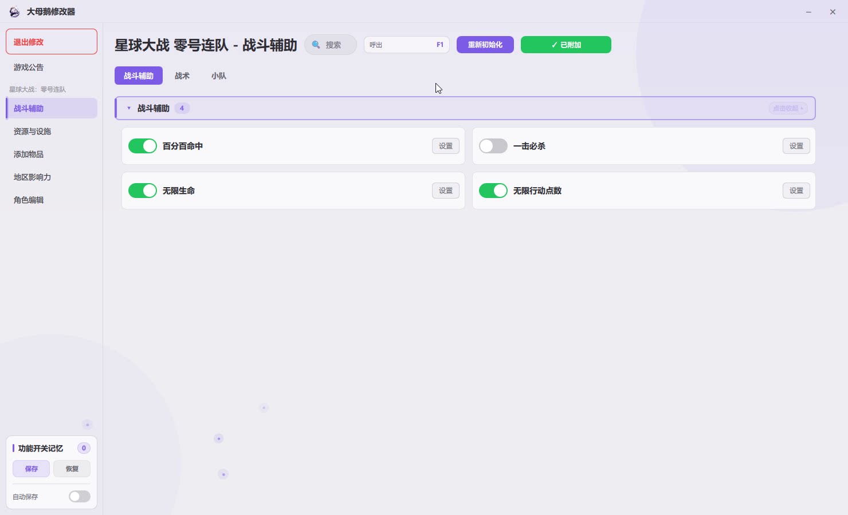
Task: Select 战斗辅助 in the left sidebar
Action: pos(52,108)
